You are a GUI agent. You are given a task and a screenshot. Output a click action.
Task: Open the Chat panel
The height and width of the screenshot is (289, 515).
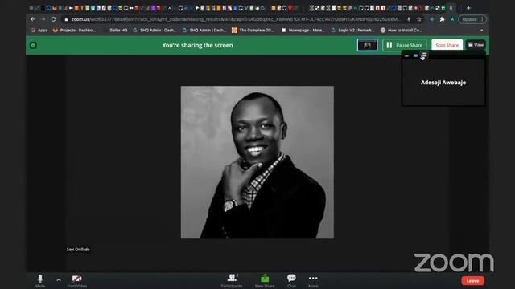tap(291, 281)
